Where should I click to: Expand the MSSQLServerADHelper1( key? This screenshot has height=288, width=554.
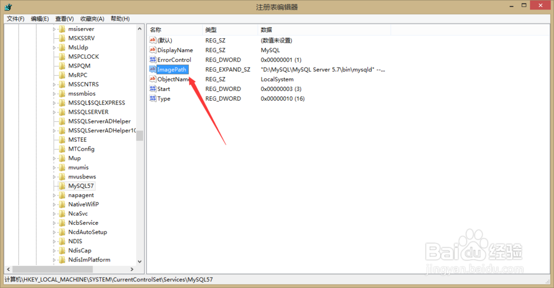[x=54, y=130]
